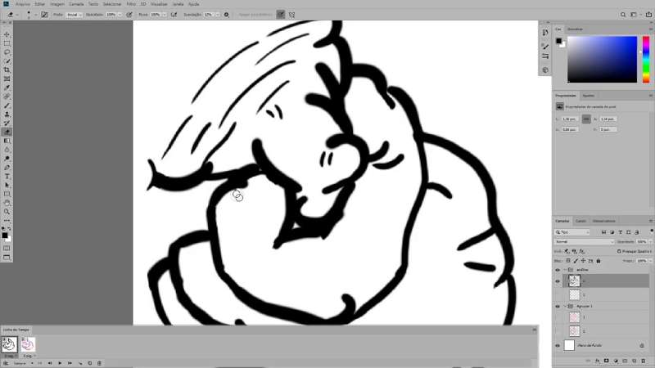Viewport: 655px width, 368px height.
Task: Click the smoothing options gear icon
Action: pos(227,15)
